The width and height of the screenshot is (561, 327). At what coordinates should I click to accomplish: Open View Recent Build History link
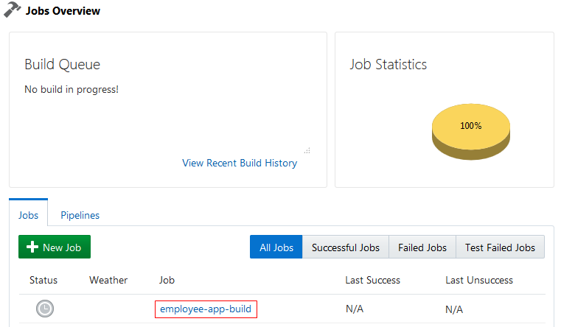240,163
